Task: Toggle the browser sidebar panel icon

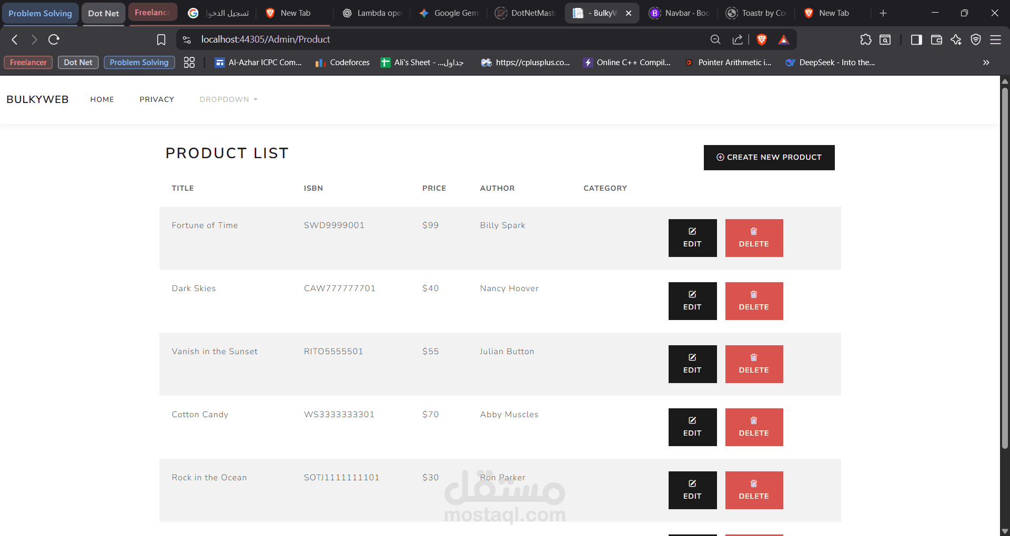Action: point(916,39)
